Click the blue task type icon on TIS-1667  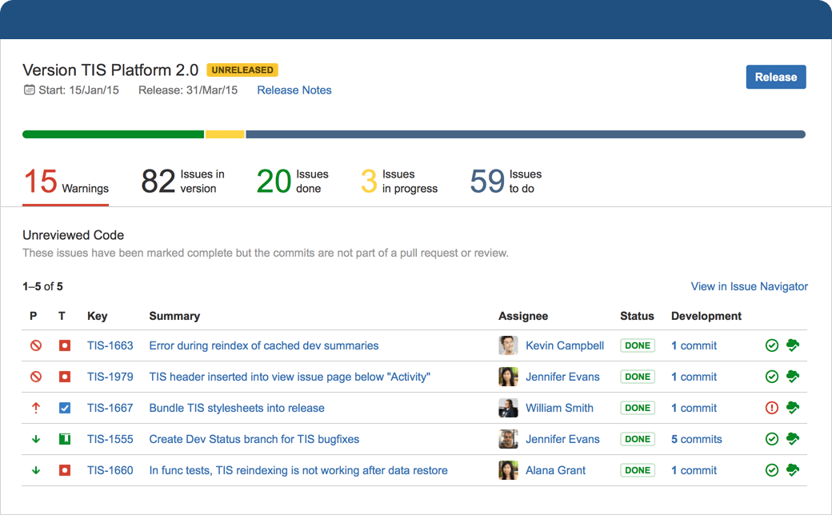pos(63,407)
